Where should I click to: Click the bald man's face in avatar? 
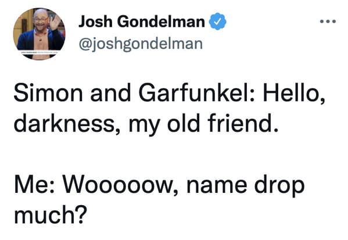click(x=41, y=21)
